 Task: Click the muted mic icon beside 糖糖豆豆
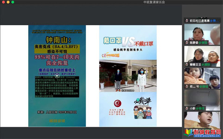pos(187,64)
